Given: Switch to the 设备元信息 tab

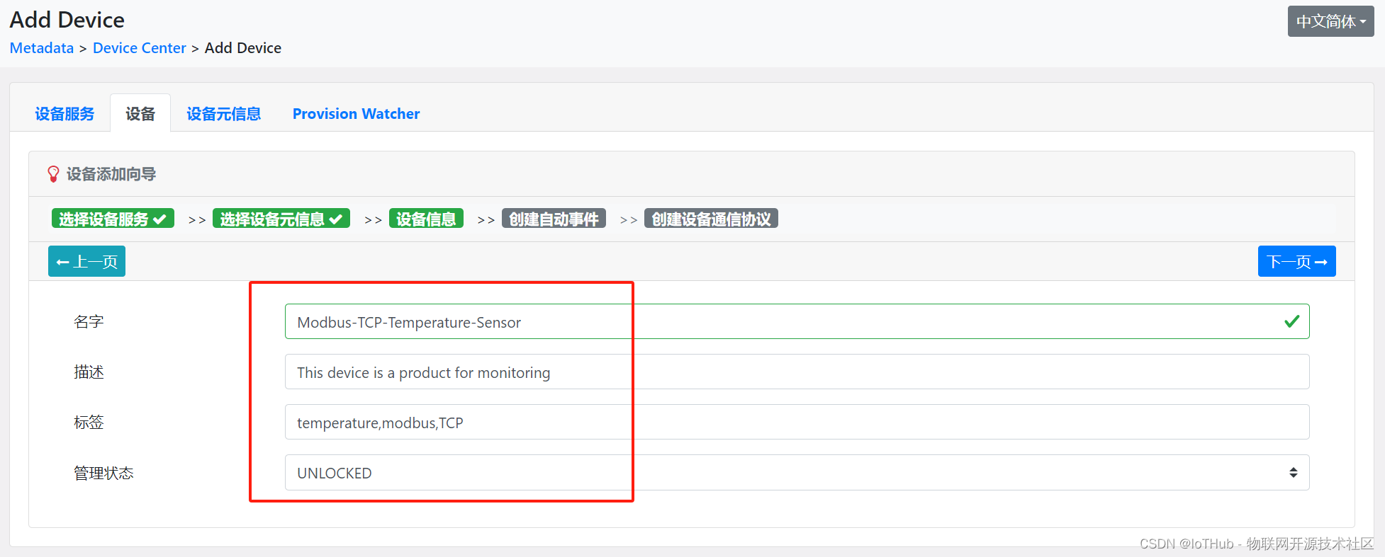Looking at the screenshot, I should [x=224, y=114].
